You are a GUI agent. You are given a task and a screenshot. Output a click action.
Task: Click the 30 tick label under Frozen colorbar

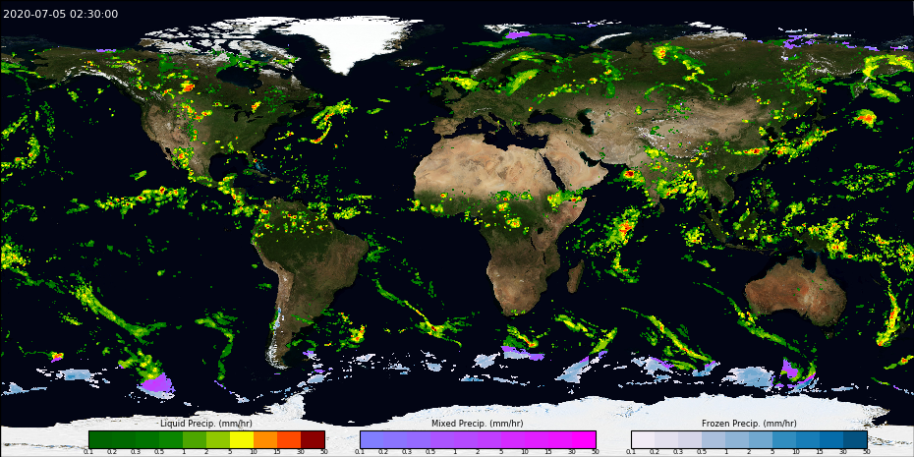point(843,452)
